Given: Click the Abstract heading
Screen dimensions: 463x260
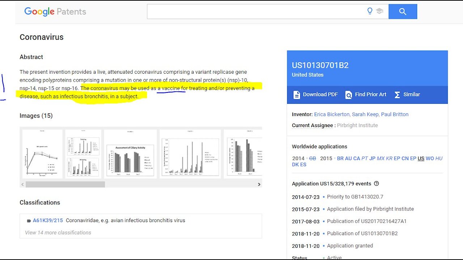Looking at the screenshot, I should click(x=31, y=57).
